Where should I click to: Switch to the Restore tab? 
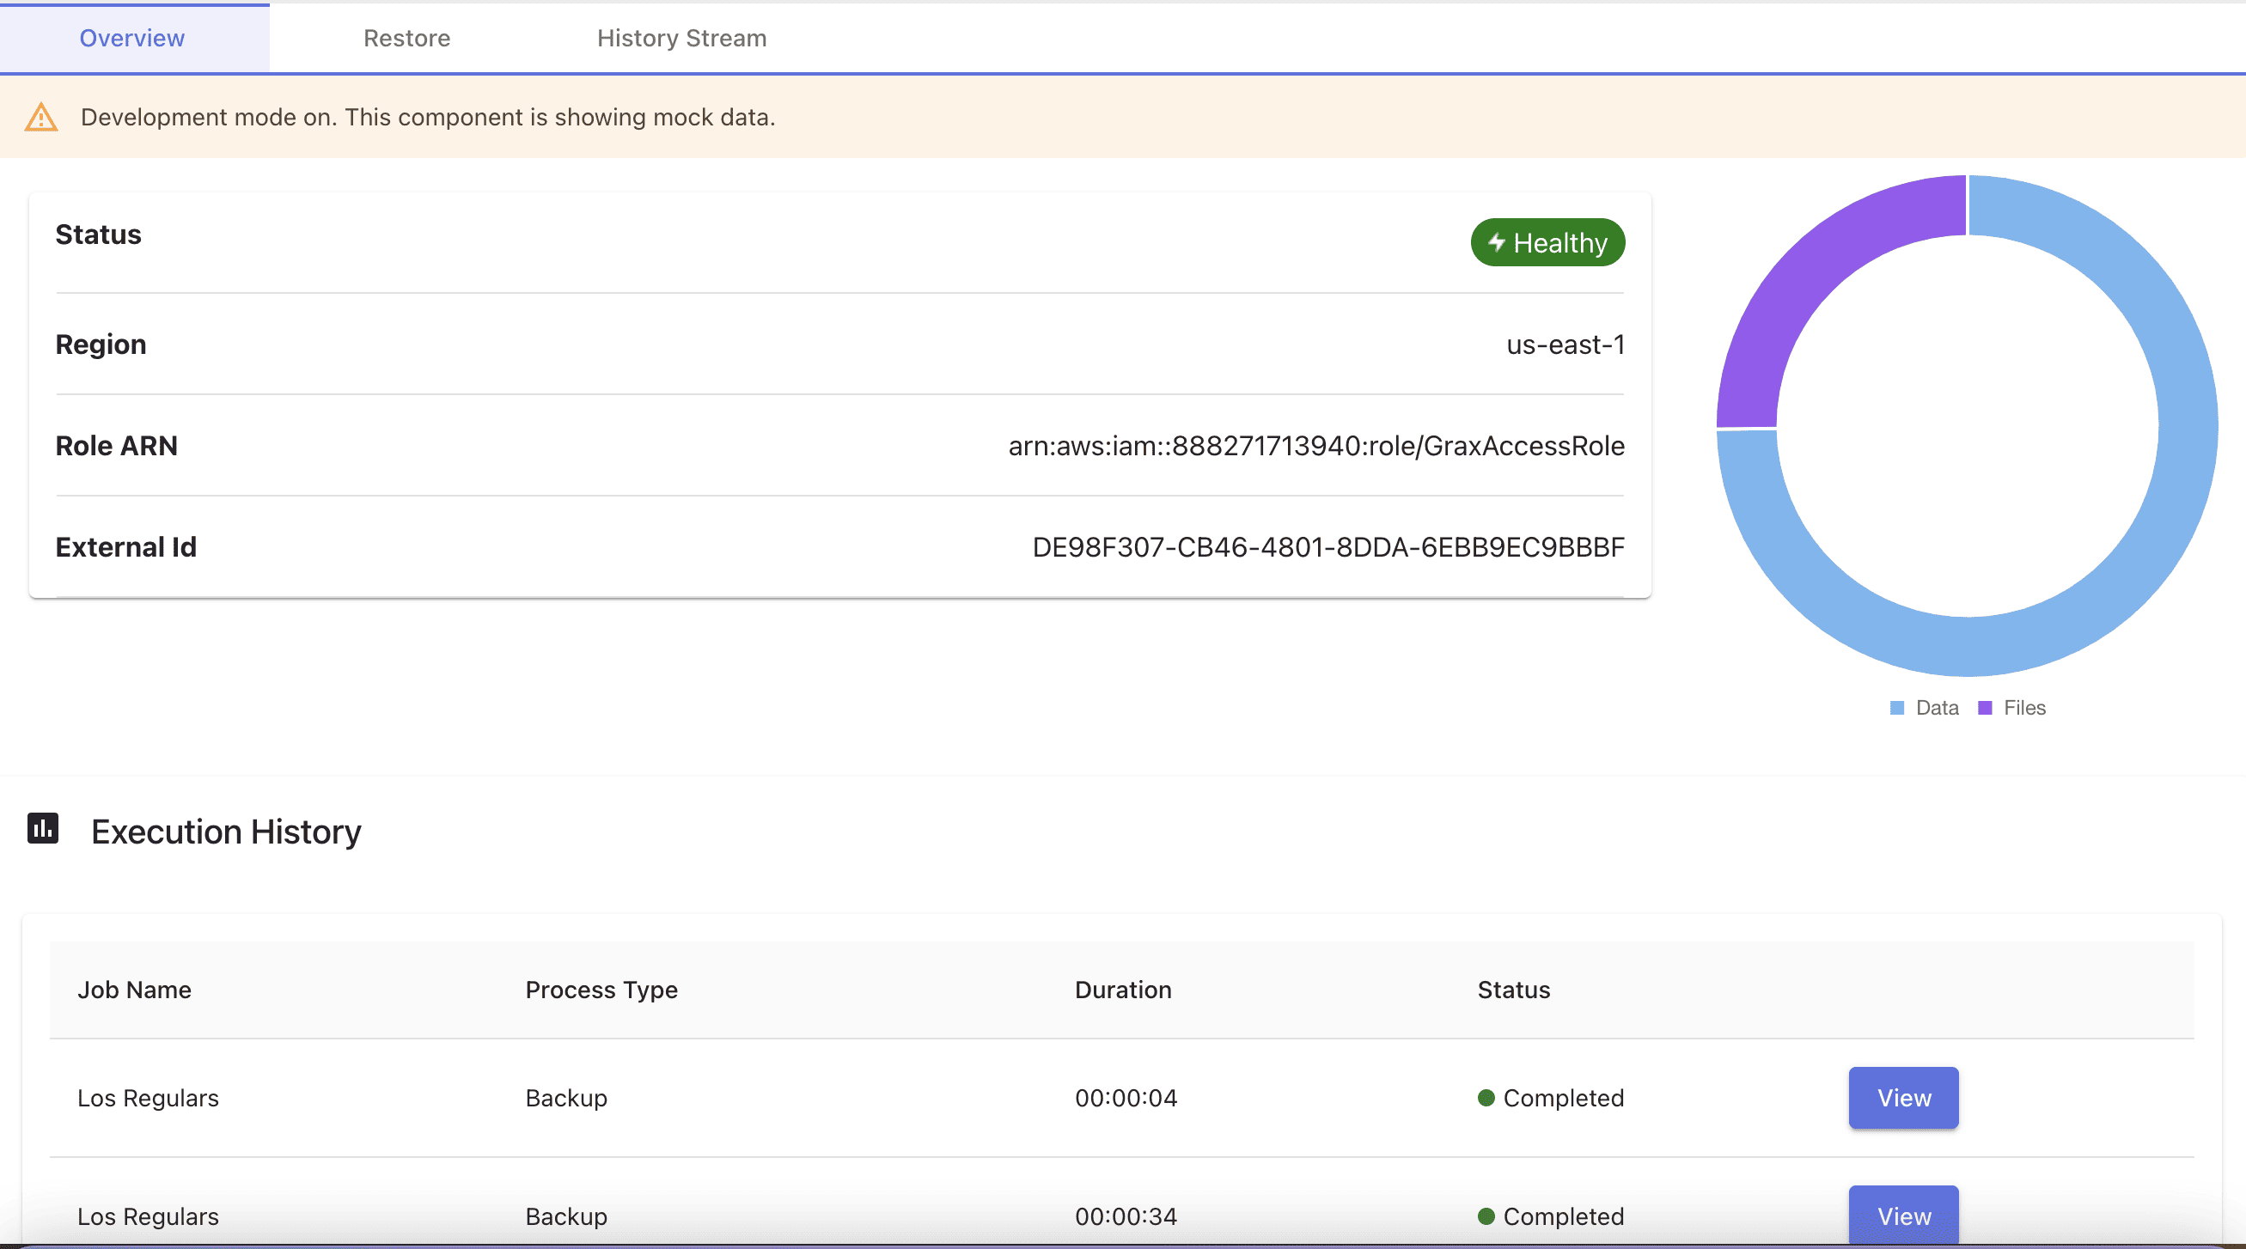pos(406,39)
